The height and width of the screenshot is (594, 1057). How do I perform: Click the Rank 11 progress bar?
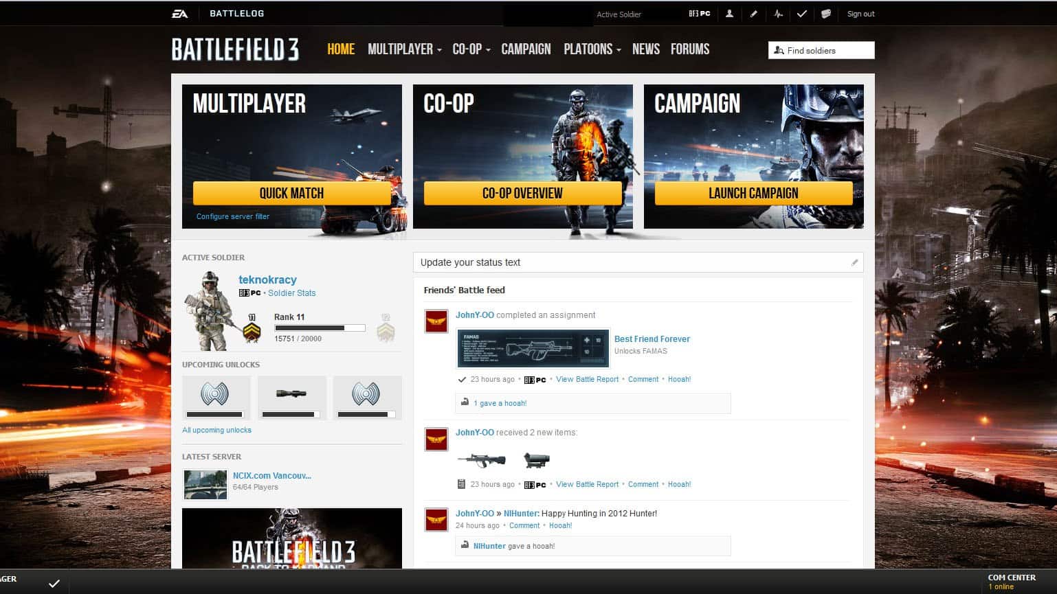[320, 328]
